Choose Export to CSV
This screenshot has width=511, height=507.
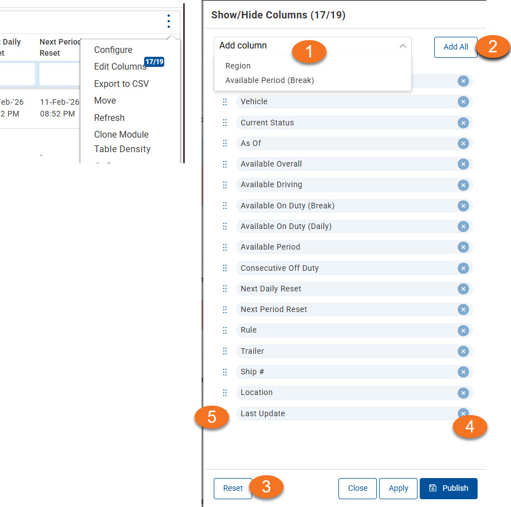pyautogui.click(x=121, y=84)
